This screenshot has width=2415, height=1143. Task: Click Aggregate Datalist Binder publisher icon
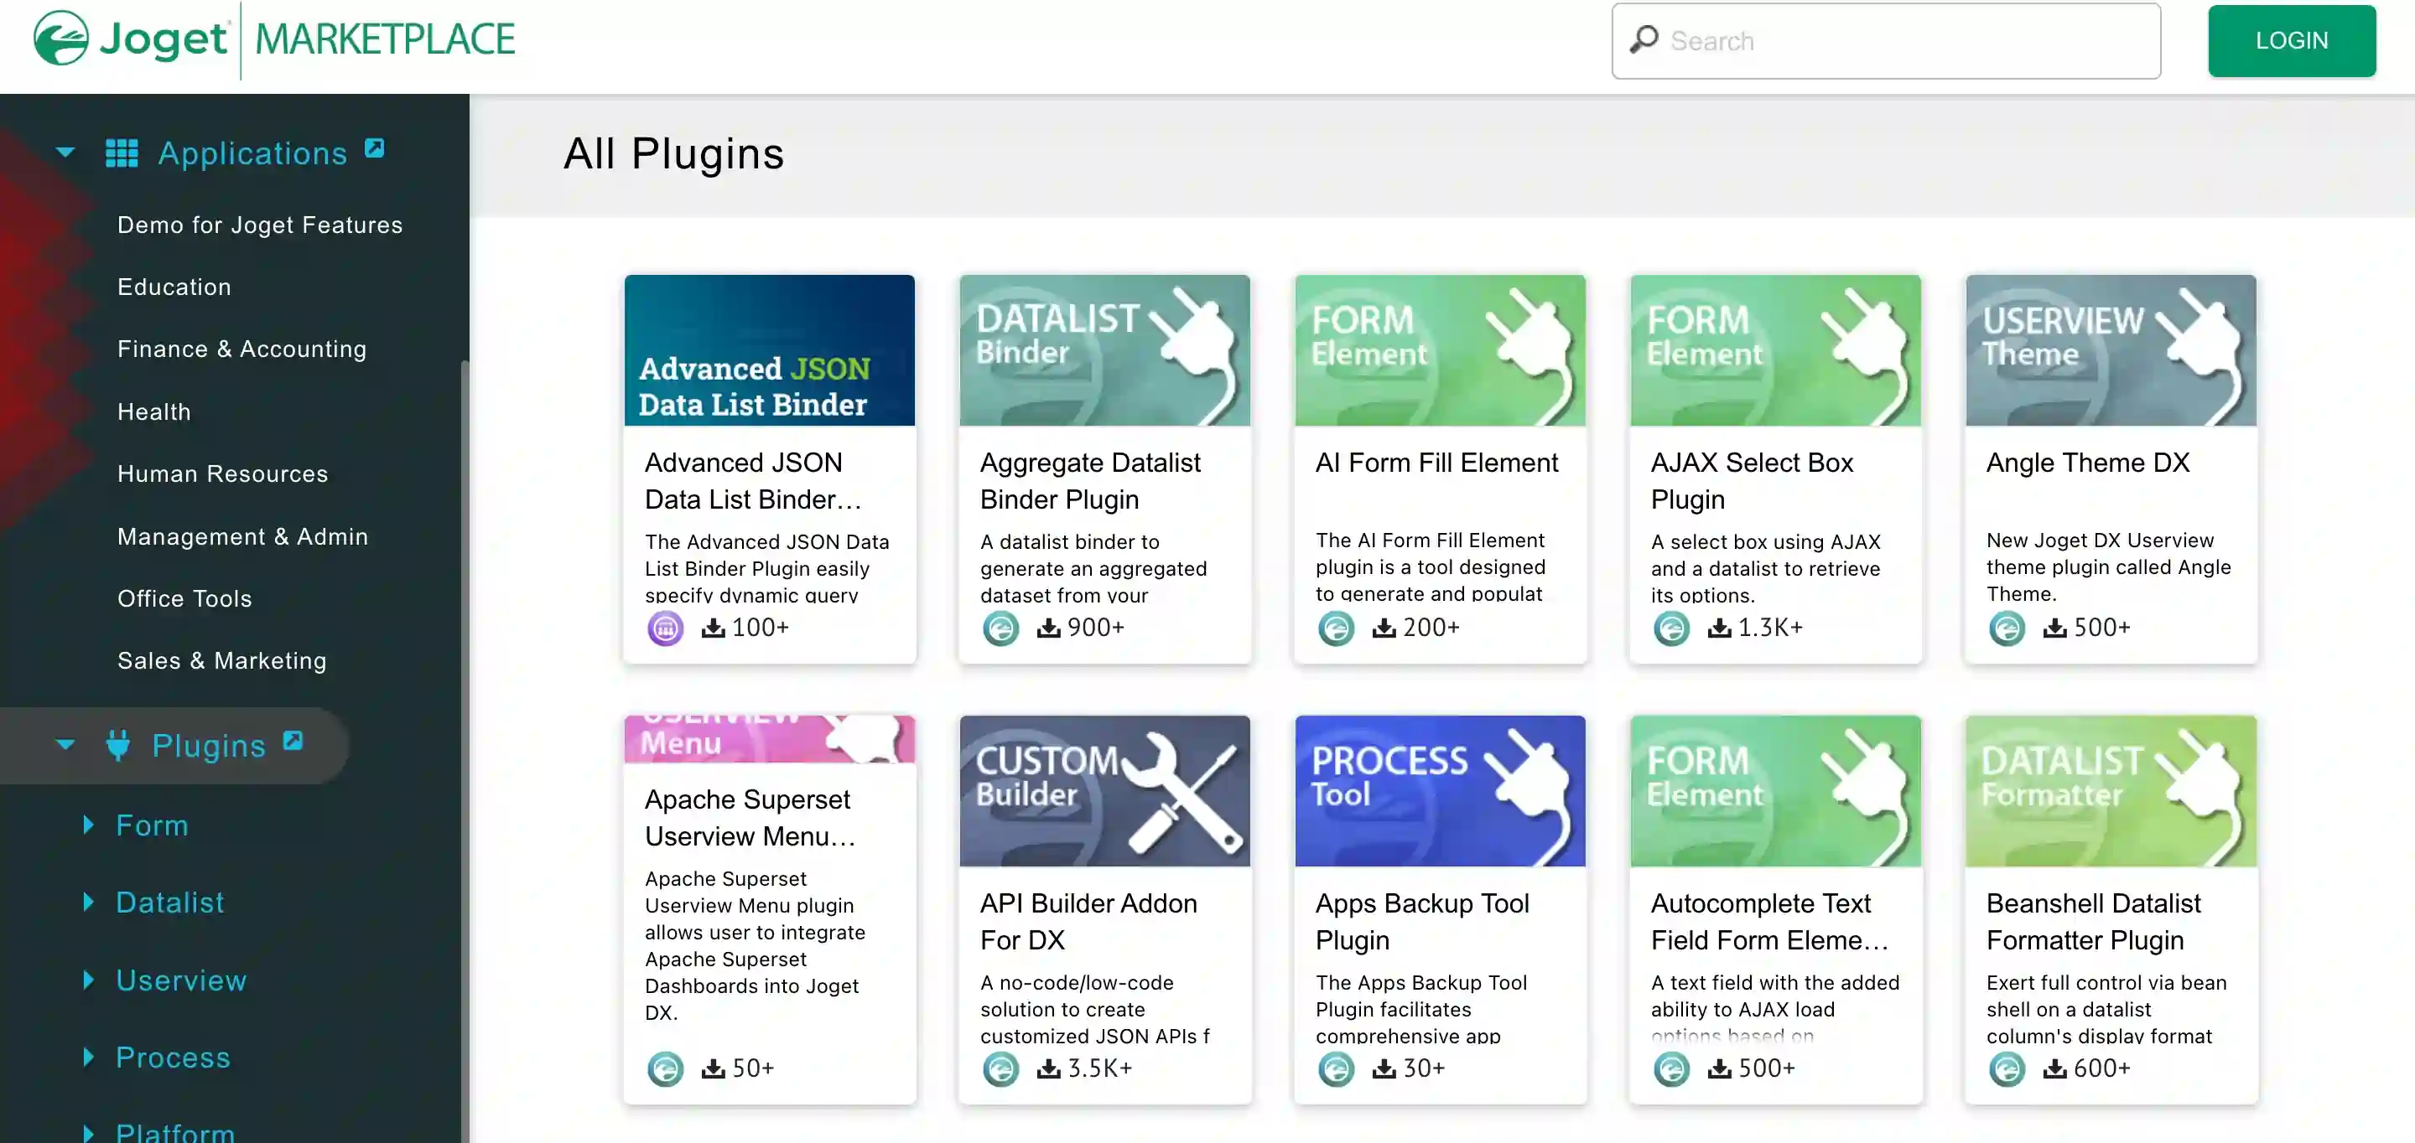click(1000, 628)
